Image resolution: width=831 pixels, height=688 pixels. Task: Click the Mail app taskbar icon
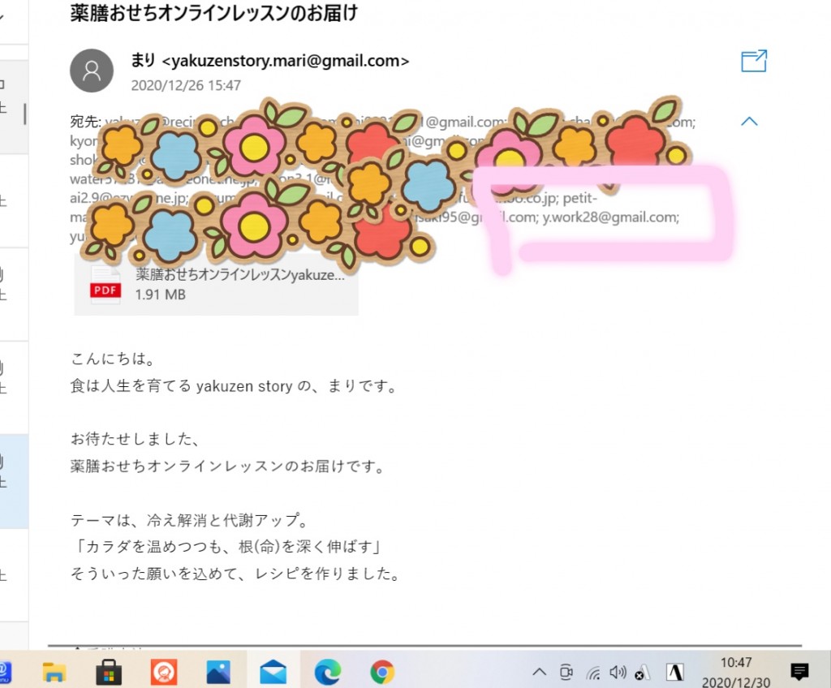coord(273,672)
